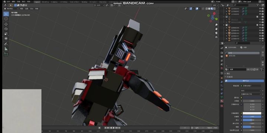
Task: Select the Transform tool
Action: coord(6,38)
